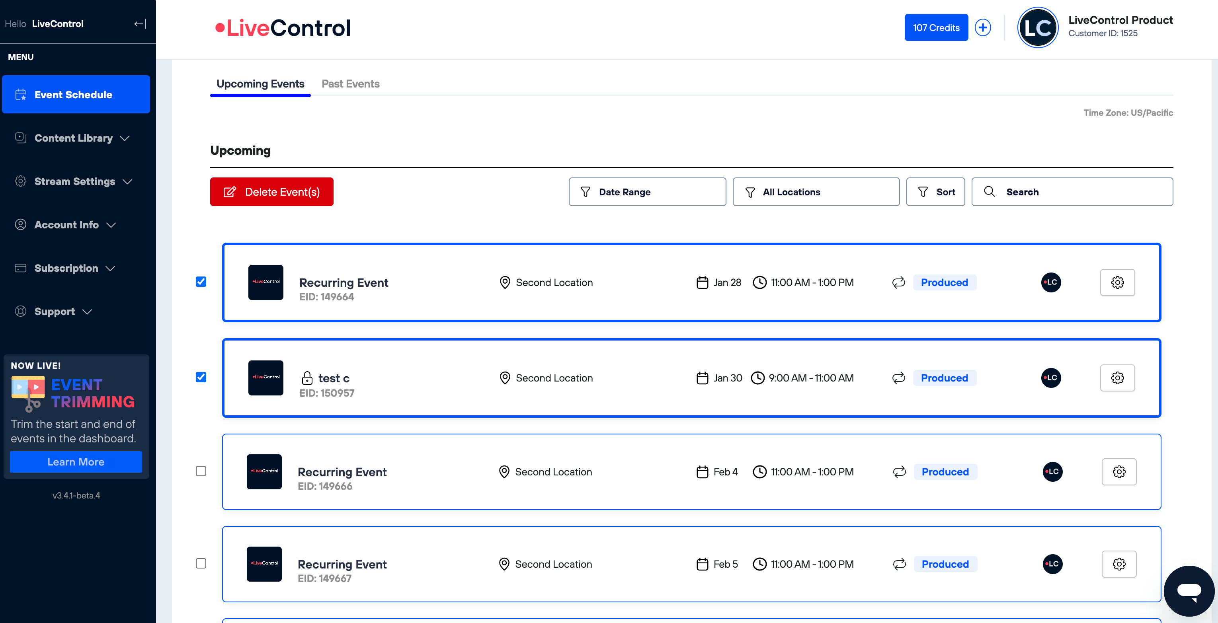
Task: Click the 107 Credits button
Action: [x=936, y=27]
